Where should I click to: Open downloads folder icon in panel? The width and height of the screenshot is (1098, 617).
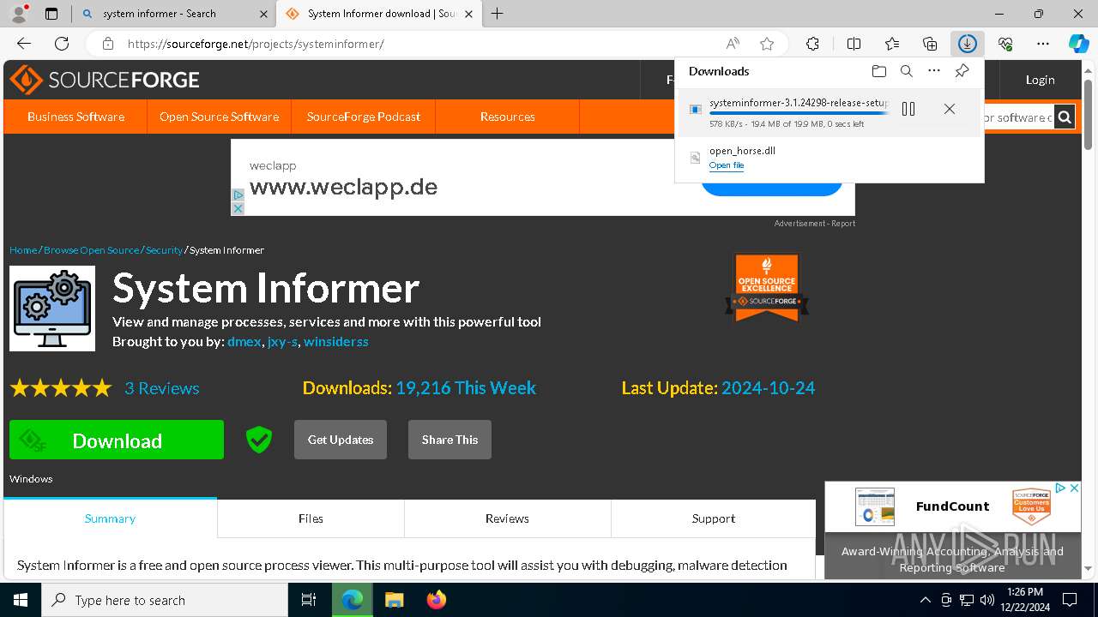click(878, 71)
